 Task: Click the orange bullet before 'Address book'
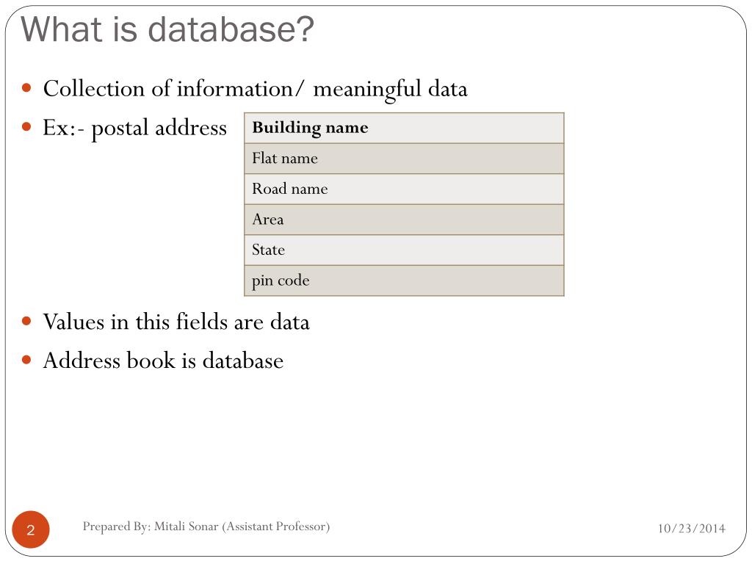click(26, 360)
